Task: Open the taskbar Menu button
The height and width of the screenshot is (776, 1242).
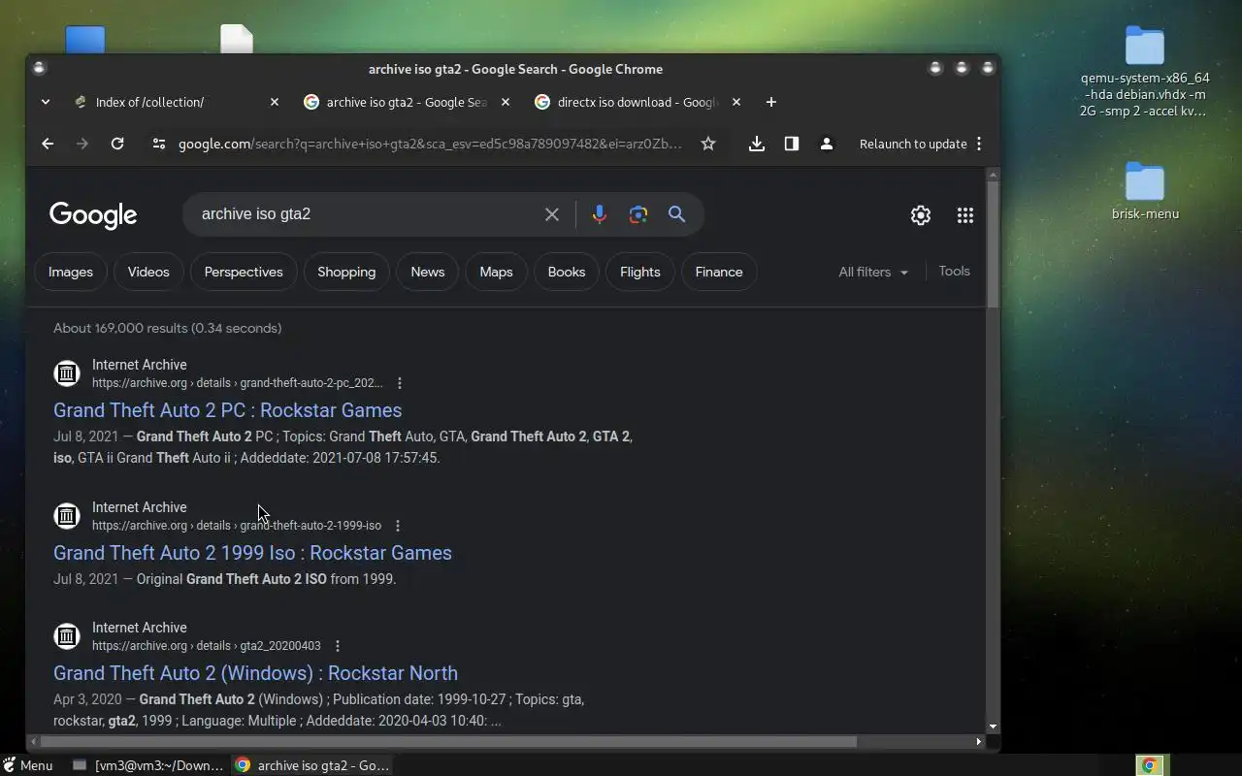Action: [28, 765]
